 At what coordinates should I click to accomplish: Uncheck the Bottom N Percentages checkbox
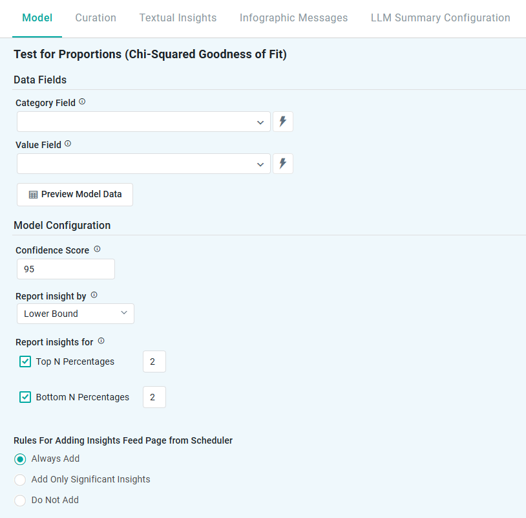[x=25, y=397]
